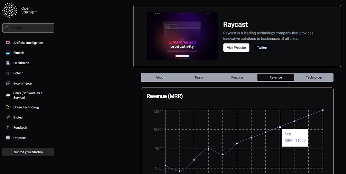
Task: Click the Foodtech cutlery icon
Action: tap(8, 127)
